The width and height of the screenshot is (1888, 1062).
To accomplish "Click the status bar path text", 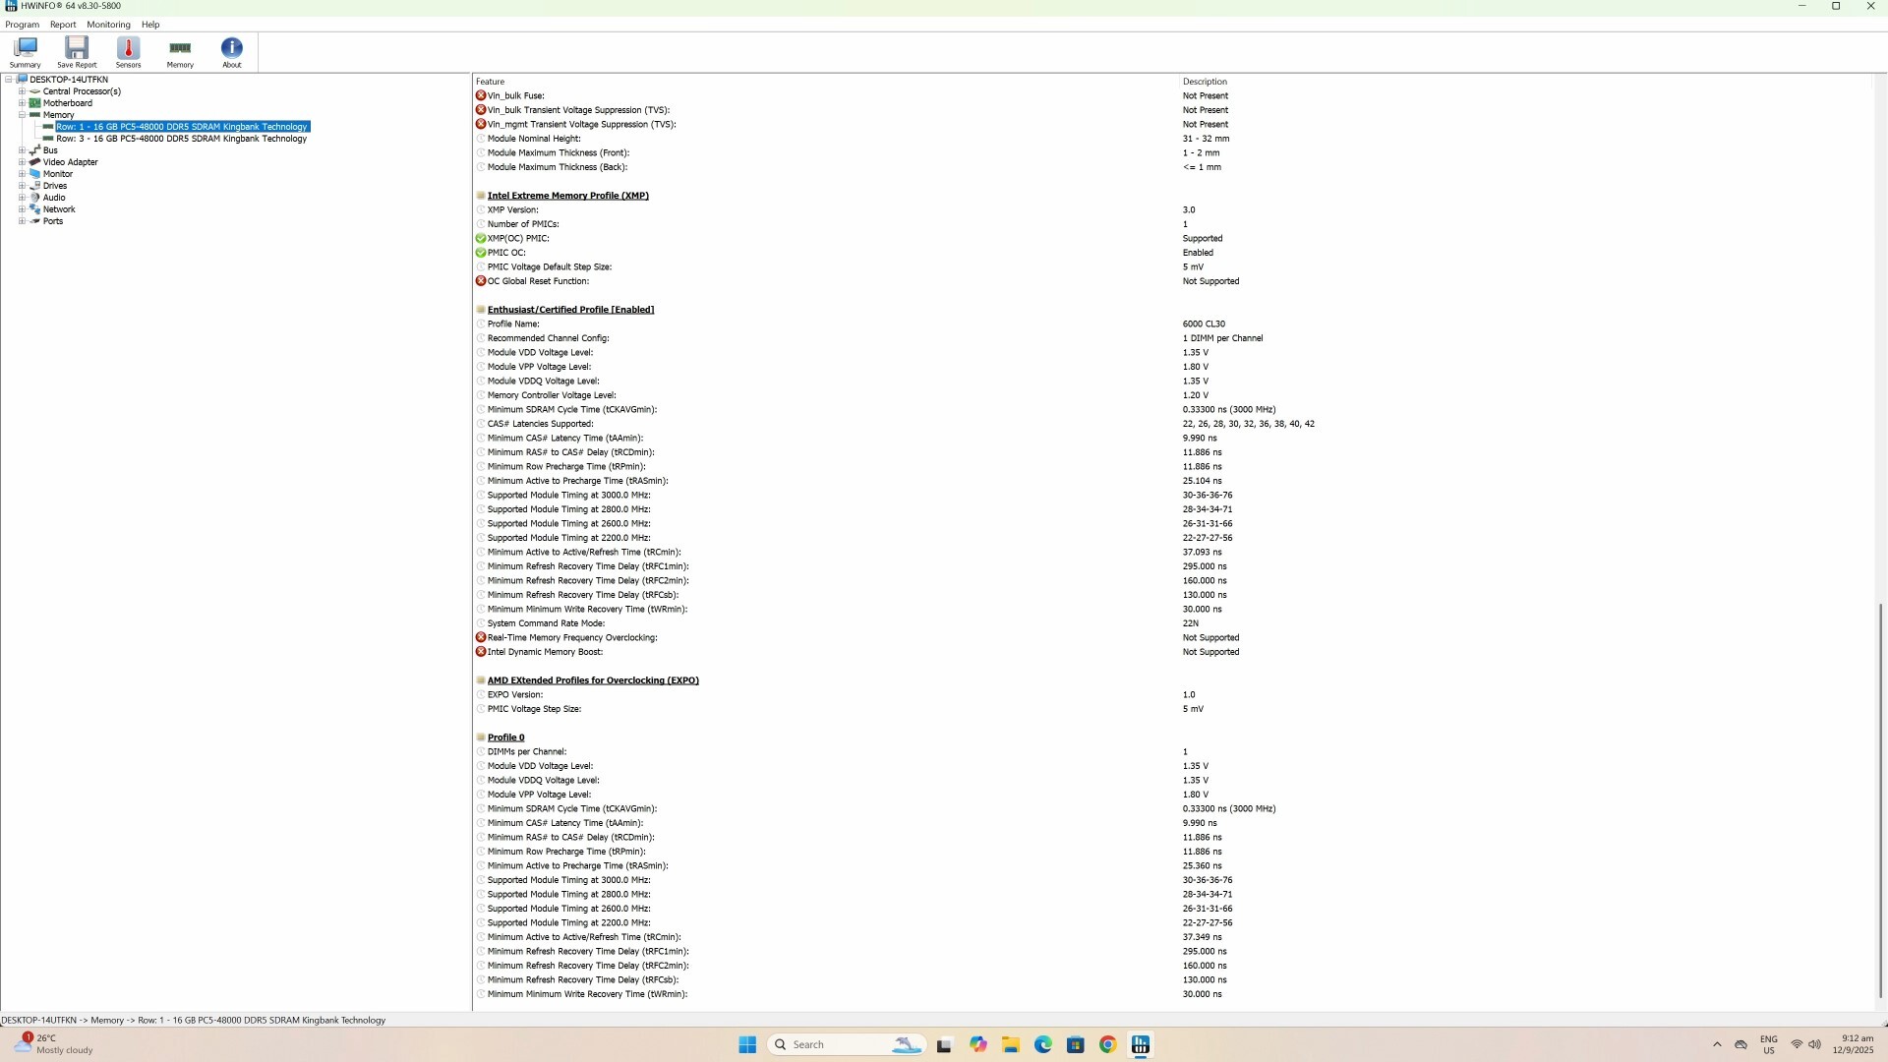I will [194, 1020].
